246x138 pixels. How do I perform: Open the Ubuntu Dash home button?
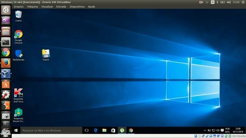[x=6, y=10]
